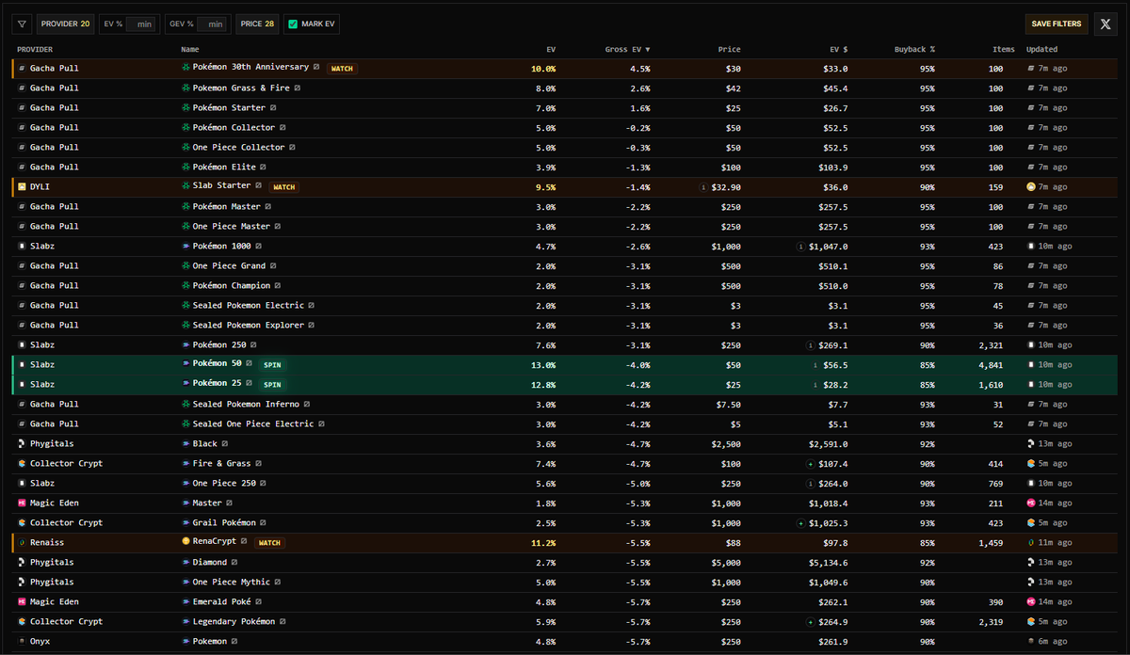Image resolution: width=1130 pixels, height=655 pixels.
Task: Click the $5,134.6 EV value
Action: [828, 562]
